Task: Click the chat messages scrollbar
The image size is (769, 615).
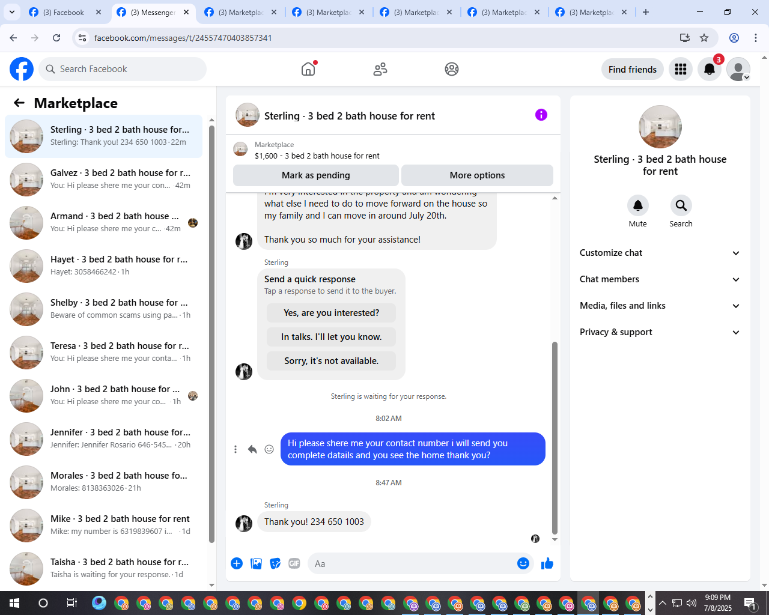Action: [x=555, y=438]
